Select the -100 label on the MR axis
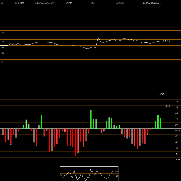 [x=177, y=160]
